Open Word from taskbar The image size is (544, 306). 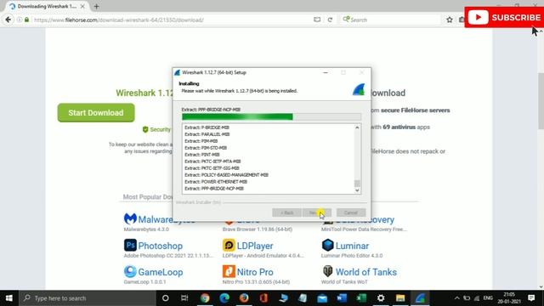tap(342, 298)
